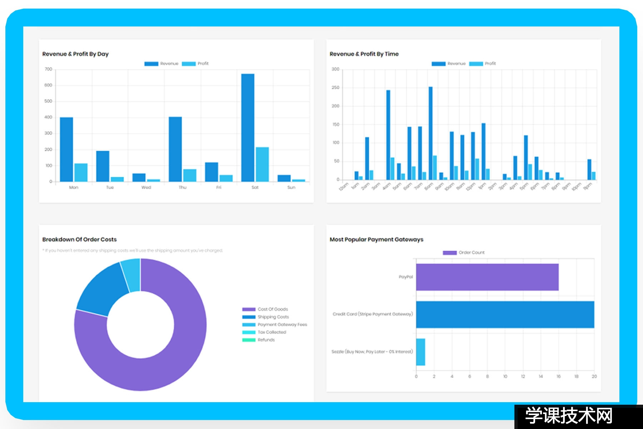Select the Payment Gateway Fees legend marker
Screen dimensions: 643x429
point(248,325)
